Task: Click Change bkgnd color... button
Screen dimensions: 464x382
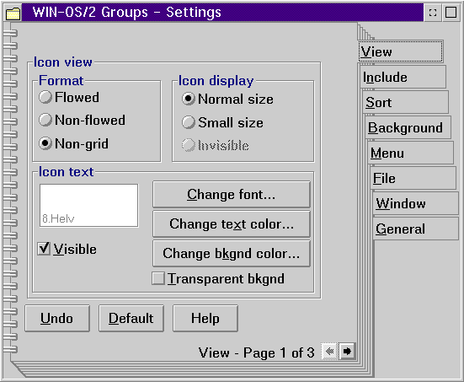Action: coord(232,254)
